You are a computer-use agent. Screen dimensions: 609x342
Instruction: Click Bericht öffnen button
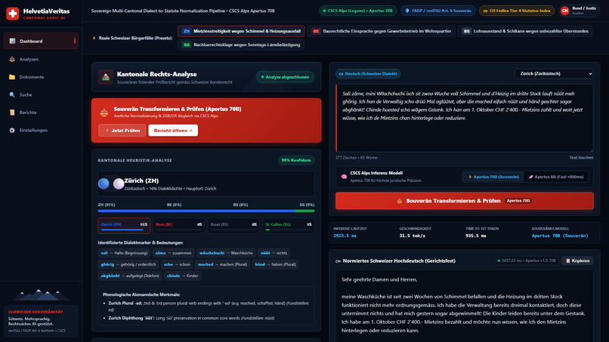(173, 131)
